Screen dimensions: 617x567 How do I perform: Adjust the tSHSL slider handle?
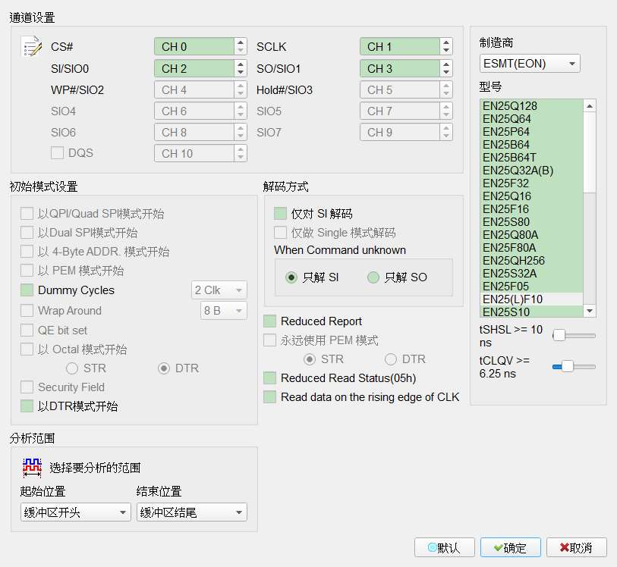559,336
